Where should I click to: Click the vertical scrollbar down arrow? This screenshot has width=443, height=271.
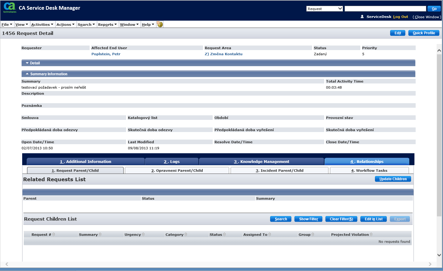tap(439, 255)
